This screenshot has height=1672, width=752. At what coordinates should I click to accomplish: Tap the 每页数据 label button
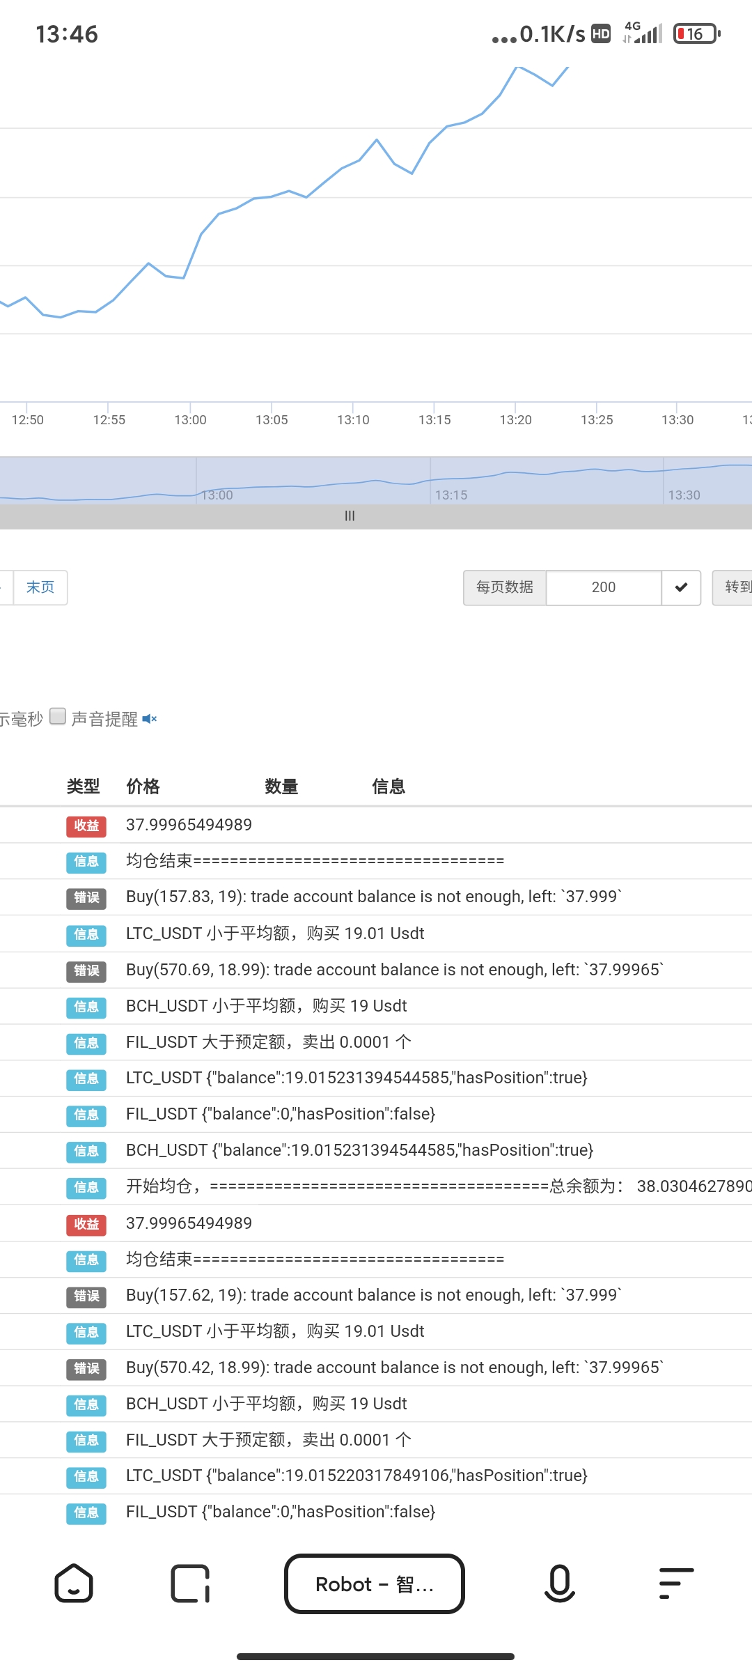point(505,587)
